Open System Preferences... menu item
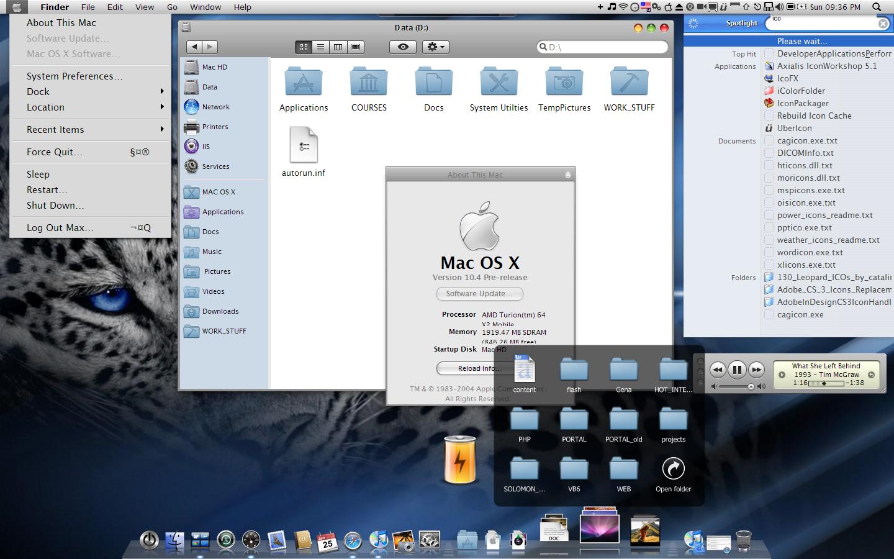 click(x=91, y=76)
